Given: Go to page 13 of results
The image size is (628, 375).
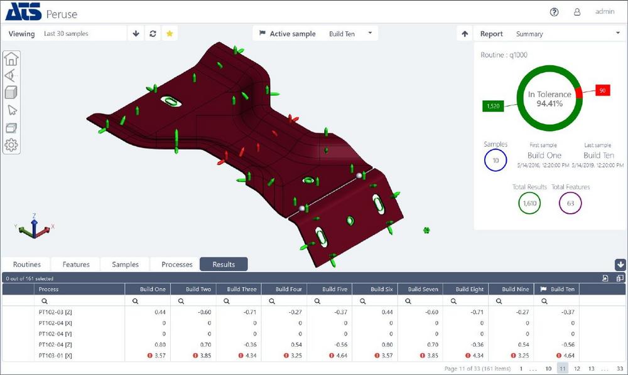Looking at the screenshot, I should click(x=591, y=369).
